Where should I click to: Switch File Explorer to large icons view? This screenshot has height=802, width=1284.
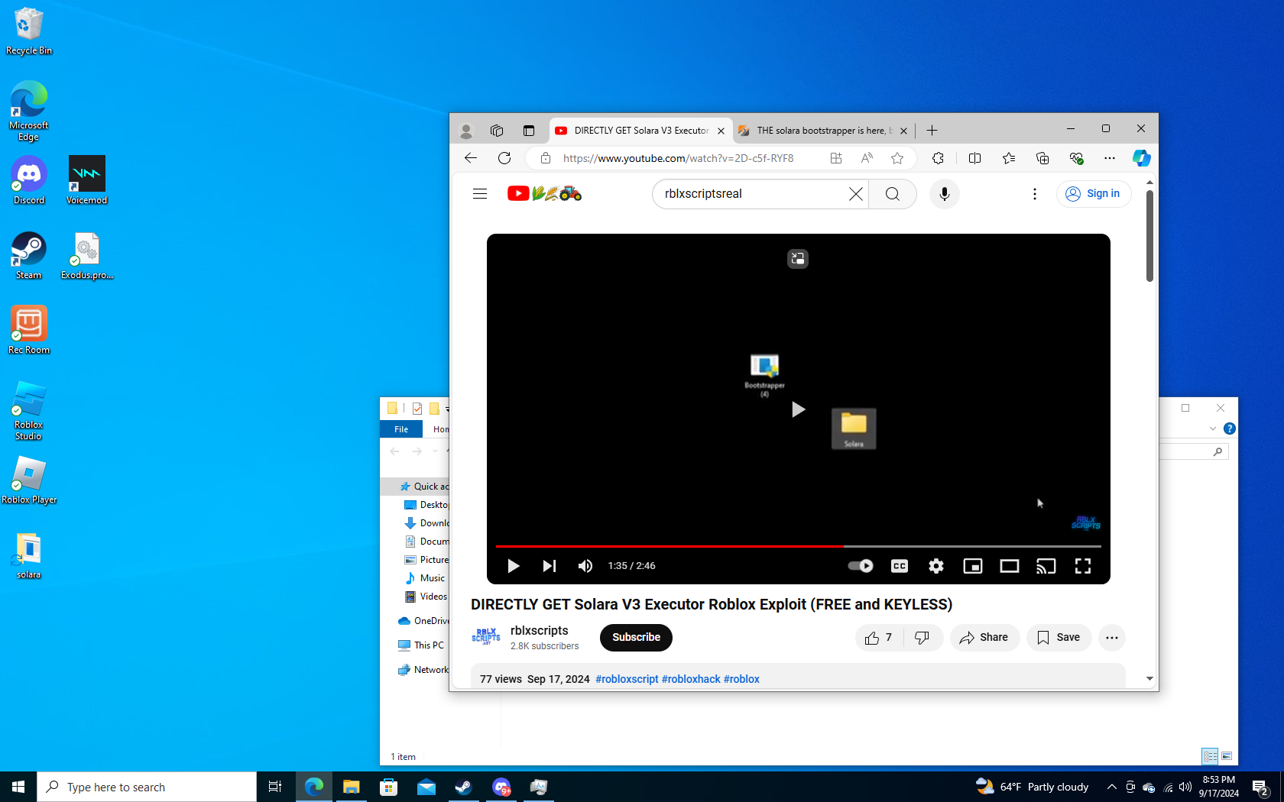[x=1227, y=756]
